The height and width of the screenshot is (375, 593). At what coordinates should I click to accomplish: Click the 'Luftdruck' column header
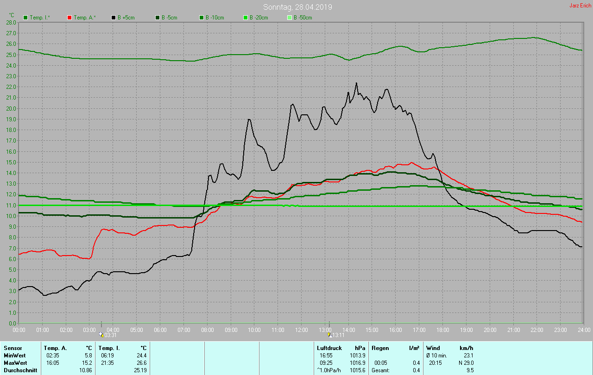(329, 348)
